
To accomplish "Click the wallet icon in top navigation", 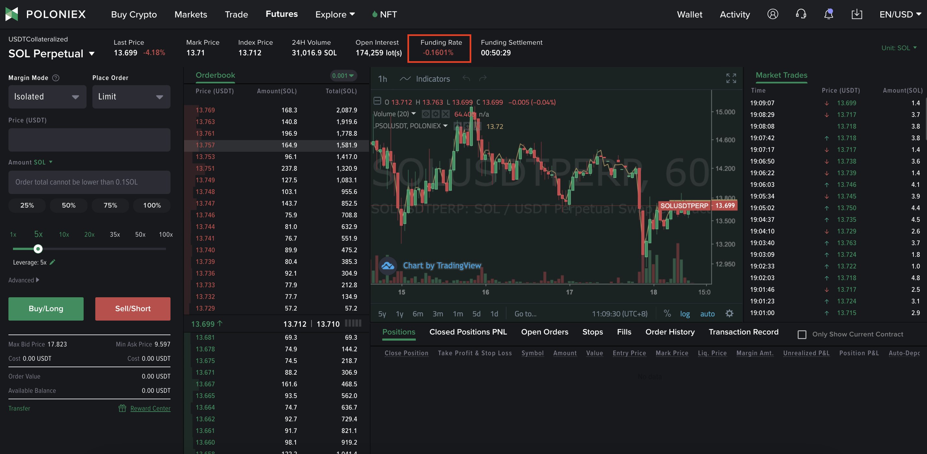I will click(x=690, y=13).
